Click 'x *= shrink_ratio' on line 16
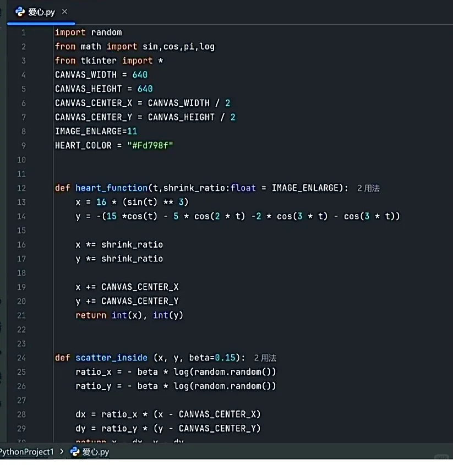The image size is (453, 465). 119,245
